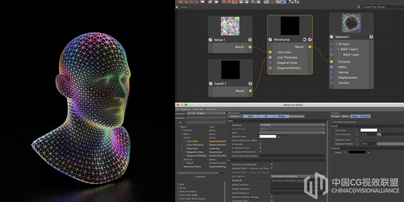Image resolution: width=404 pixels, height=202 pixels.
Task: Choose the New template
Action: coord(182,184)
